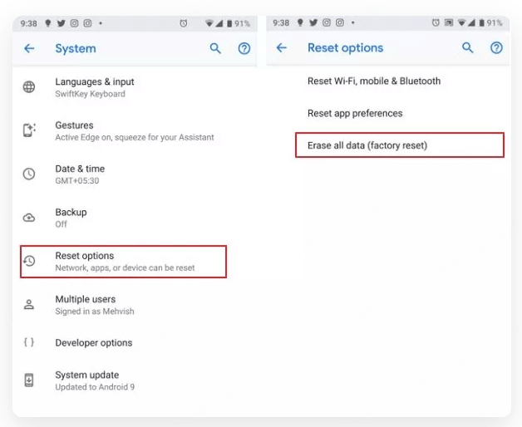Screen dimensions: 522x427
Task: Tap the Reset options history icon
Action: [29, 261]
